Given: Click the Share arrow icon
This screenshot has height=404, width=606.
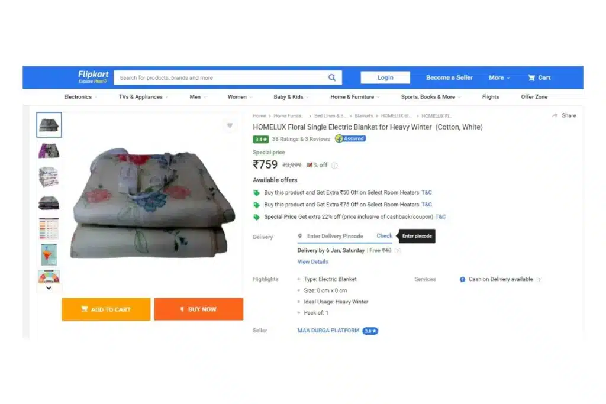Looking at the screenshot, I should [555, 115].
